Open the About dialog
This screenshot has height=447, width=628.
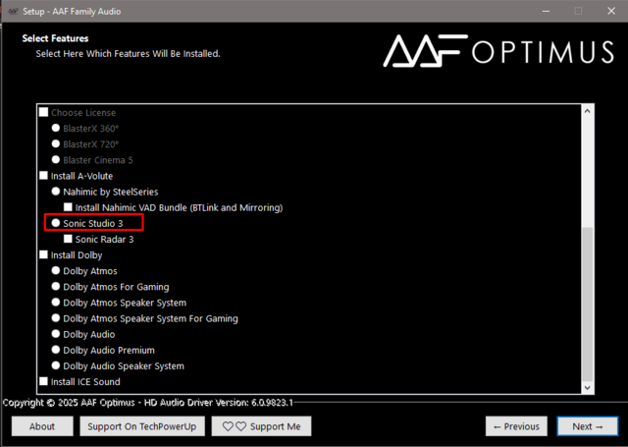42,426
